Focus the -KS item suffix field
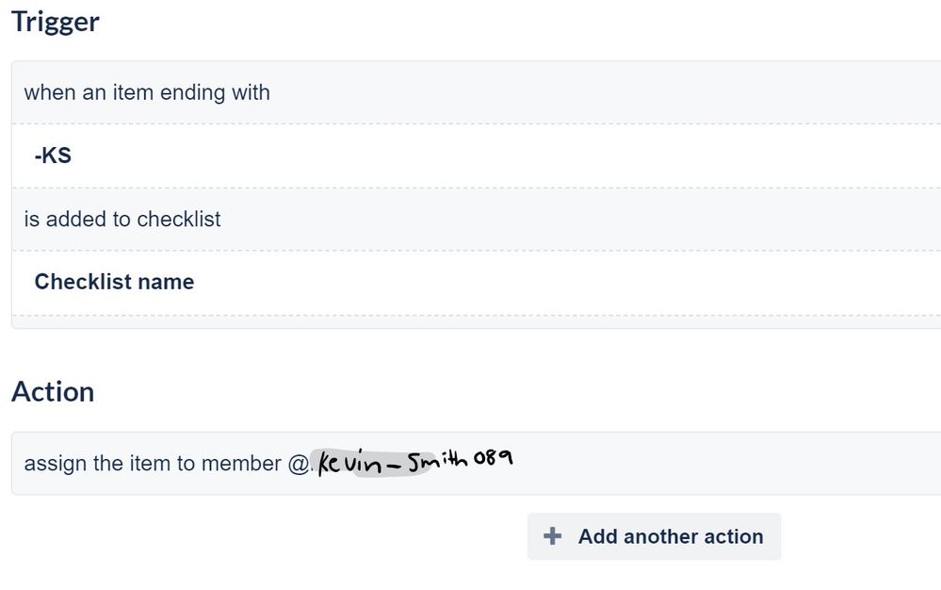941x590 pixels. (477, 156)
